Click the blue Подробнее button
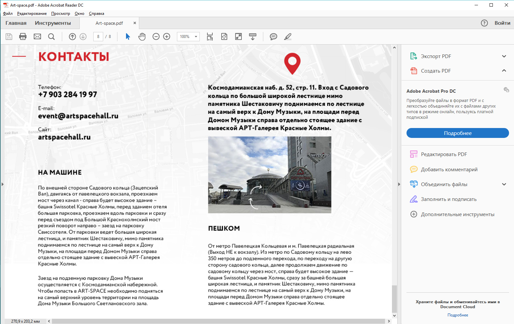This screenshot has height=324, width=514. tap(458, 133)
